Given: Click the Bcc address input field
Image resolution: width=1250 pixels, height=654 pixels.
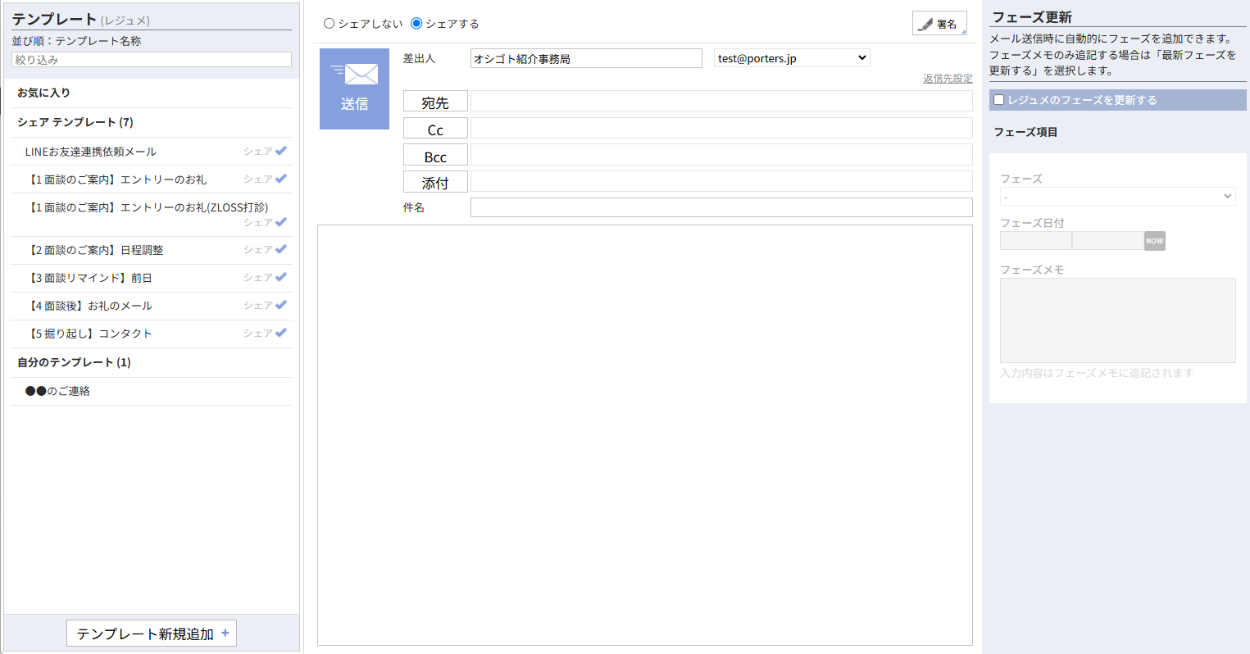Looking at the screenshot, I should click(x=721, y=155).
